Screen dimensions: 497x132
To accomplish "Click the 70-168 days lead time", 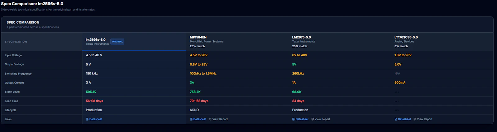I will (199, 101).
